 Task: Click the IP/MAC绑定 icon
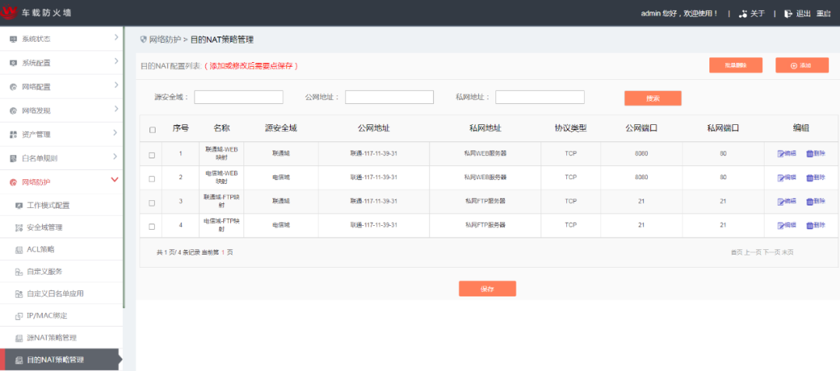pyautogui.click(x=19, y=316)
